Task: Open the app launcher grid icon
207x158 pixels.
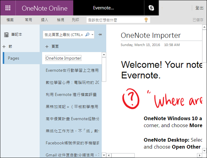Action: click(x=8, y=8)
